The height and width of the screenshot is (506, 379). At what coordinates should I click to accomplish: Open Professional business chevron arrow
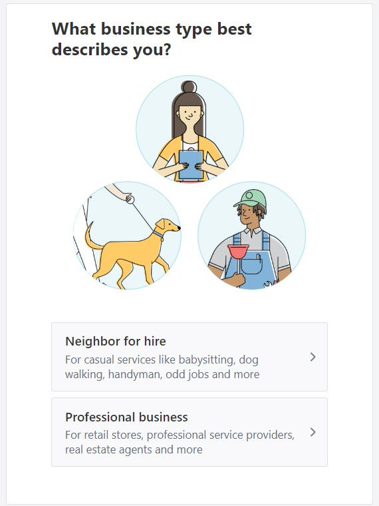pos(313,432)
